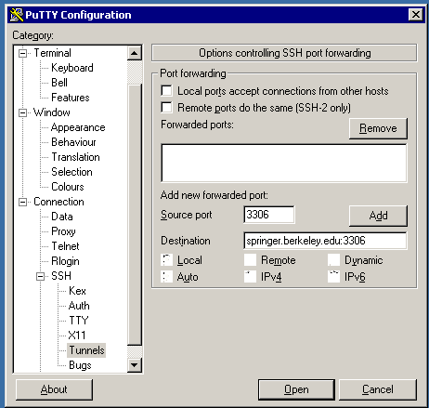Click the Destination address field

pos(325,241)
